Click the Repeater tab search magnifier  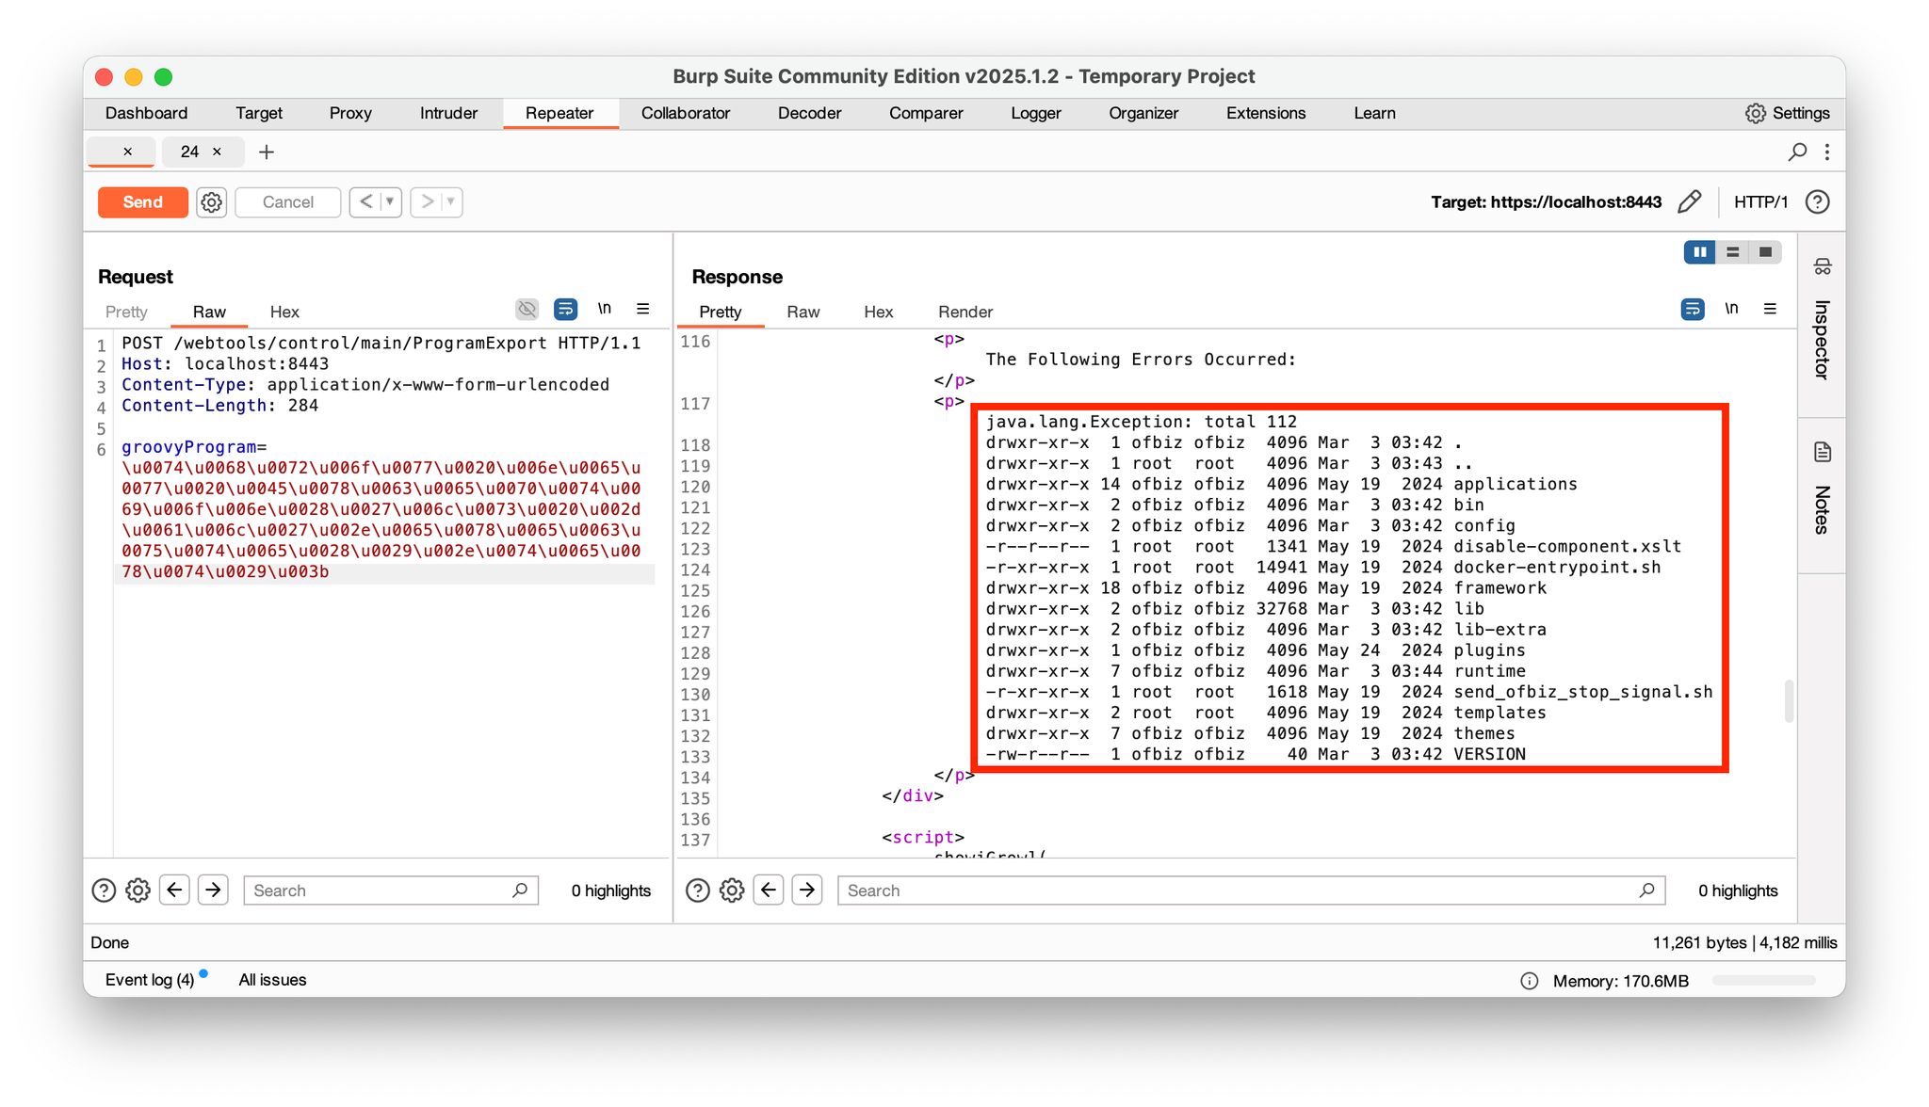coord(1797,152)
